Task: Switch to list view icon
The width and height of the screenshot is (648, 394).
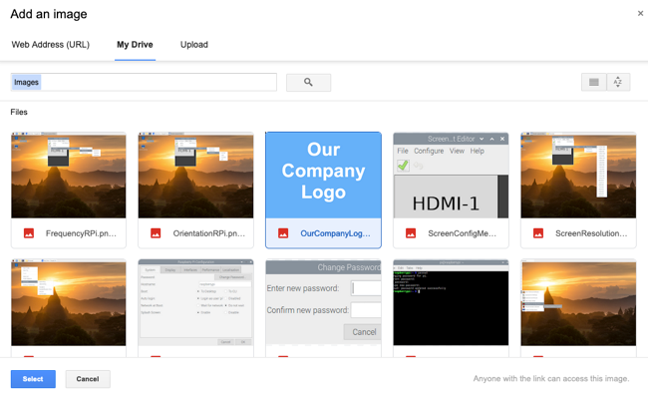Action: tap(594, 82)
